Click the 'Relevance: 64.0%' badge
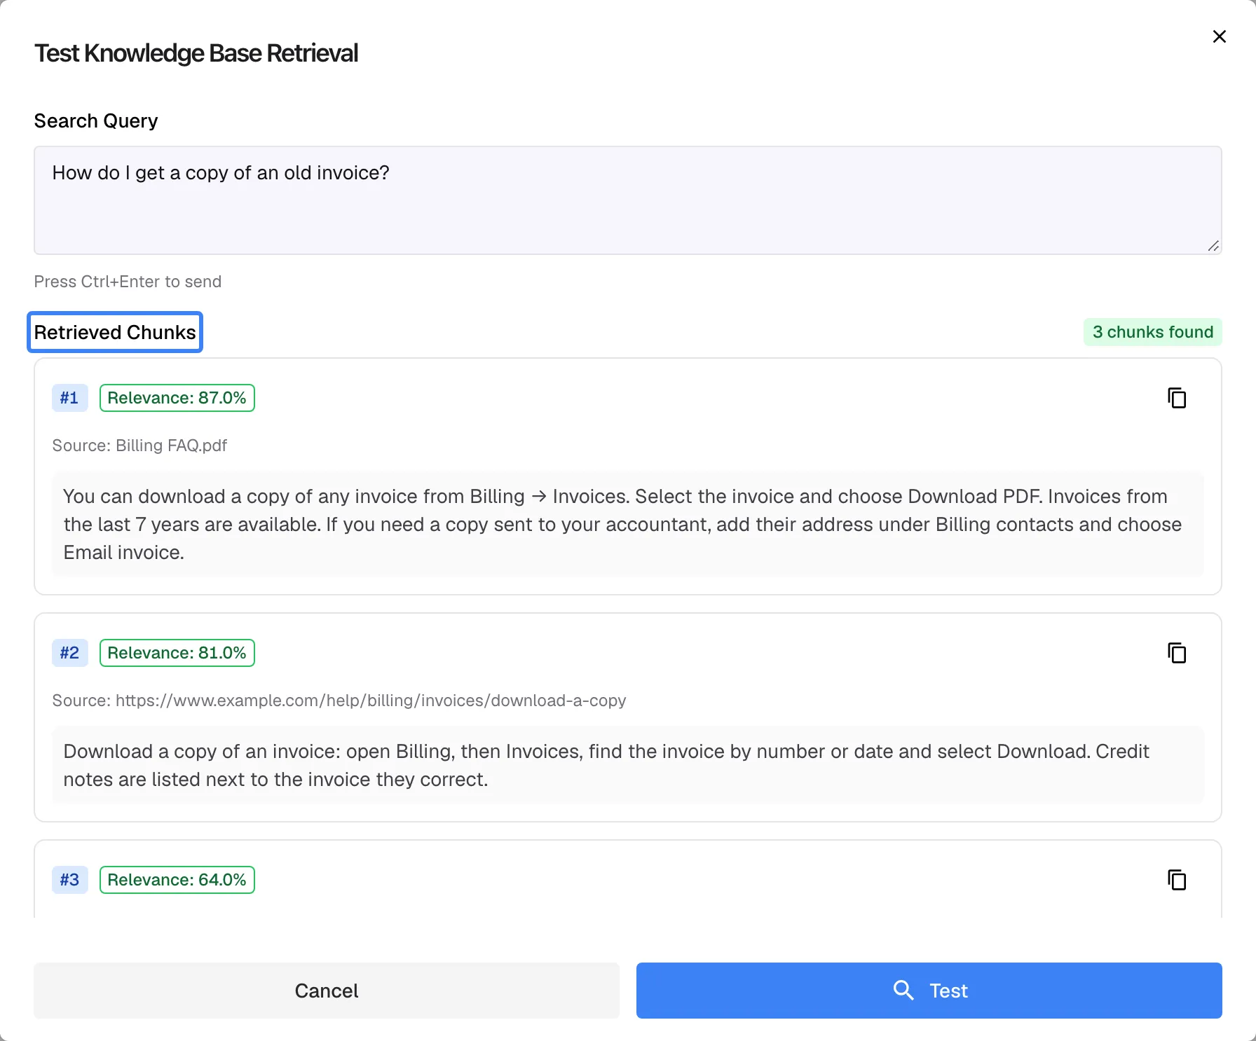This screenshot has width=1256, height=1041. [x=177, y=880]
